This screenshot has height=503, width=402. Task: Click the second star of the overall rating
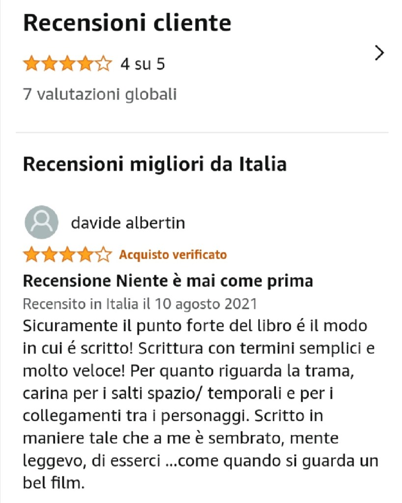point(50,63)
